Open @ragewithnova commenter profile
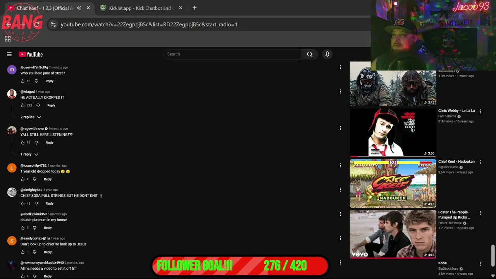496x279 pixels. (32, 129)
